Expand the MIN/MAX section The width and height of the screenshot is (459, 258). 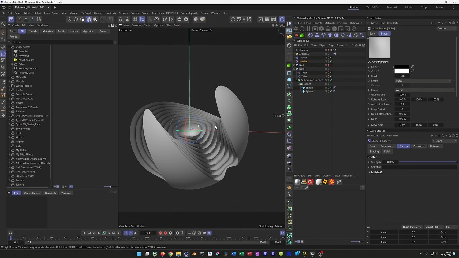coord(369,172)
